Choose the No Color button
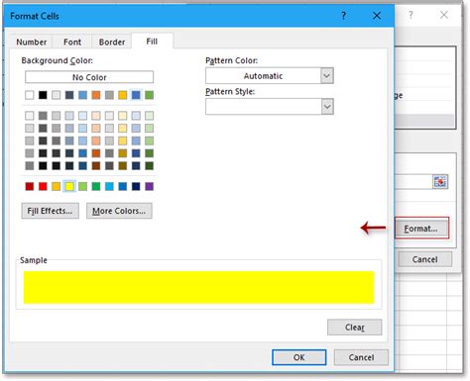 coord(89,77)
